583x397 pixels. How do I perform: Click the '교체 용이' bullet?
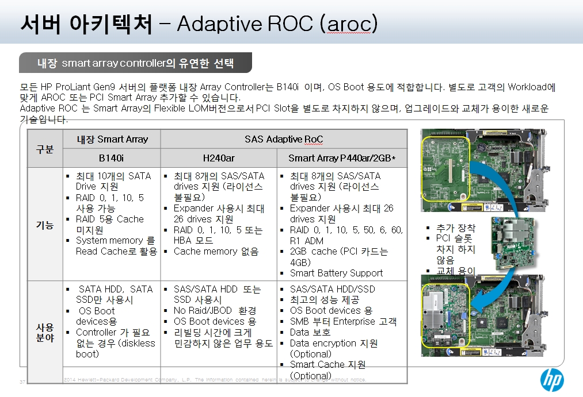455,271
